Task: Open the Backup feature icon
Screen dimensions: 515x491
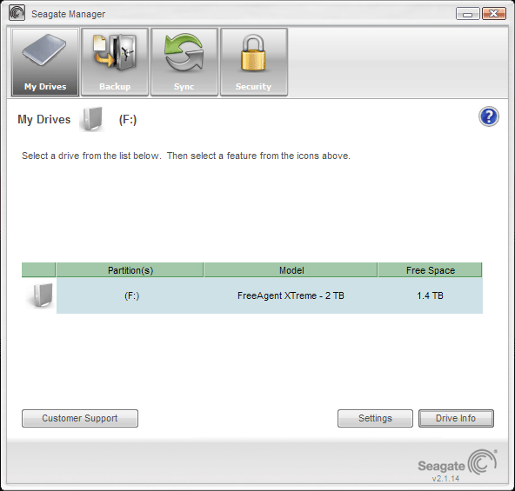Action: [115, 62]
